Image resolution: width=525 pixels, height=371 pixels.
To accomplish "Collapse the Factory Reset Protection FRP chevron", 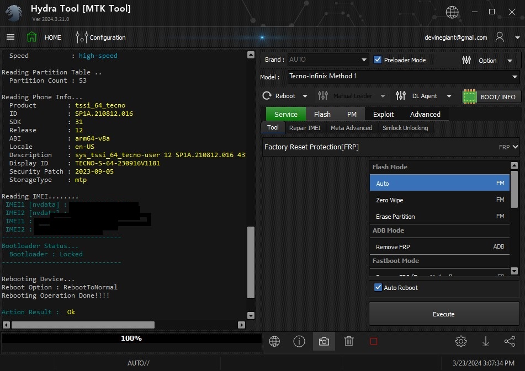I will 515,147.
